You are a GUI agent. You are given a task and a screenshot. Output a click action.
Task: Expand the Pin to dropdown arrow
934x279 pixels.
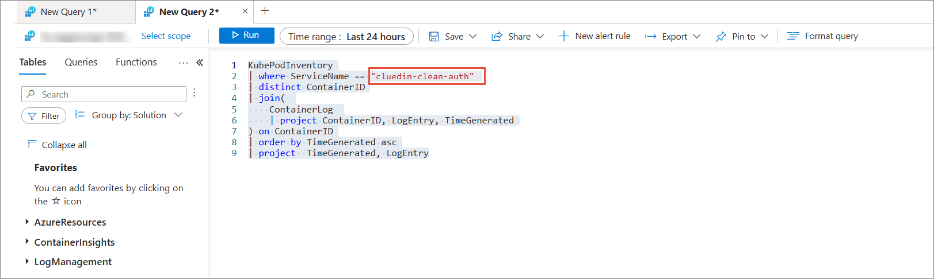pyautogui.click(x=764, y=36)
